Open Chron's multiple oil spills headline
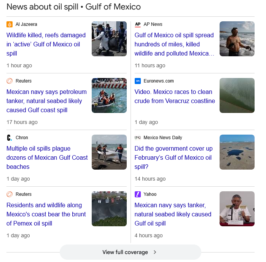Screen dimensions: 266x262 click(47, 157)
